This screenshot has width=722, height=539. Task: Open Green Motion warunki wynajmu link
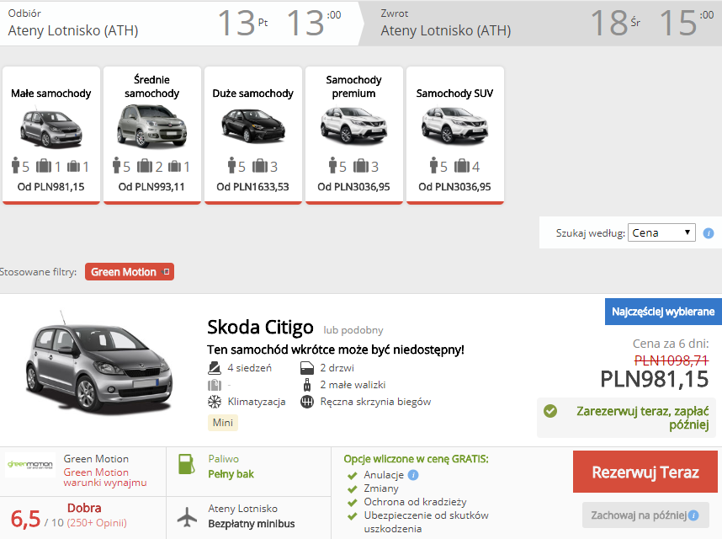tap(105, 478)
